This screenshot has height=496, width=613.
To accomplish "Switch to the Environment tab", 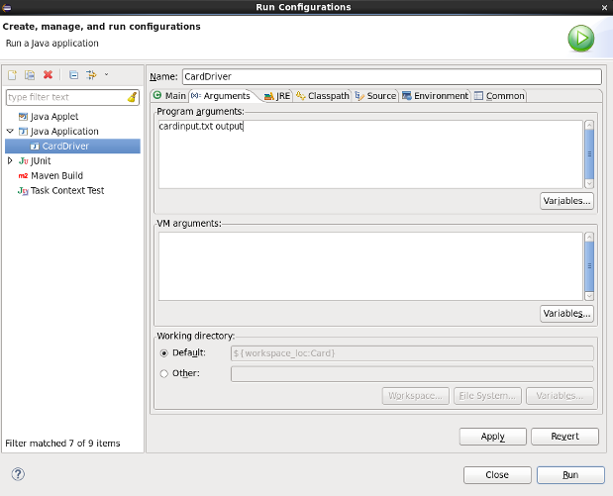I will tap(435, 96).
